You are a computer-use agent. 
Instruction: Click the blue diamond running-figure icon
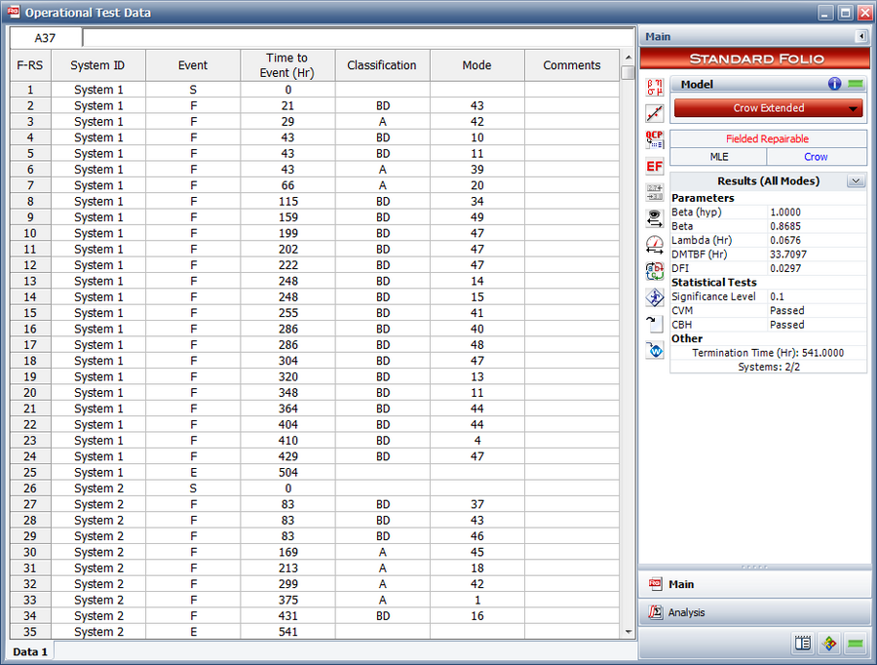pyautogui.click(x=655, y=297)
